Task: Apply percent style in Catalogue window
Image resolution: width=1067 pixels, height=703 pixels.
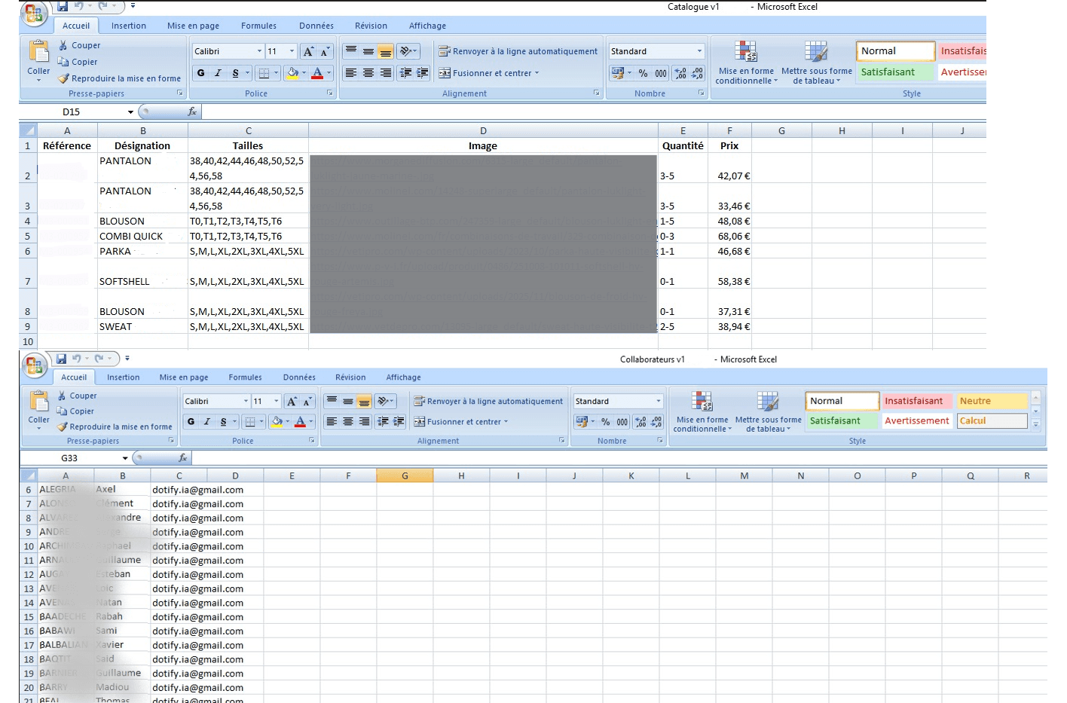Action: pyautogui.click(x=643, y=73)
